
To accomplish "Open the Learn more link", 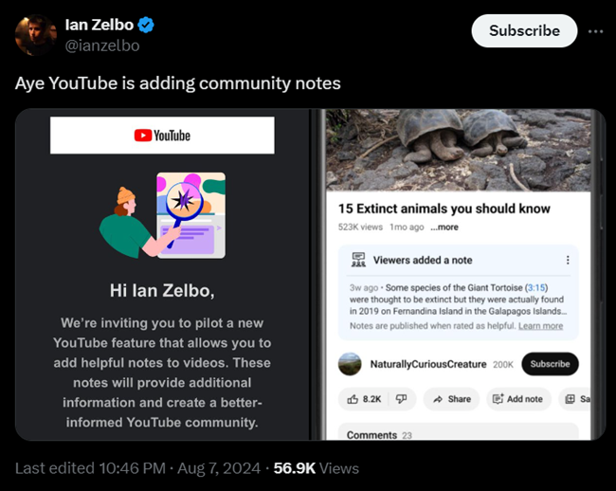I will pos(540,326).
